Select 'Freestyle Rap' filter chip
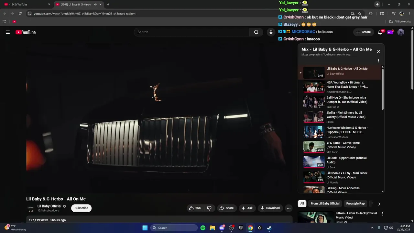The width and height of the screenshot is (414, 233). [x=355, y=204]
